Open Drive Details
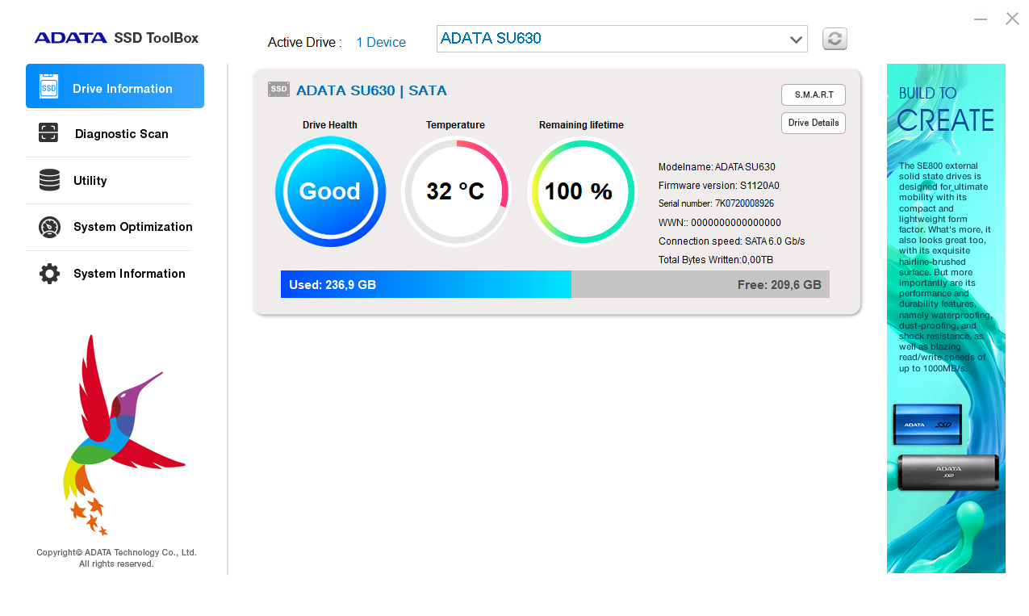Viewport: 1029px width, 616px height. (814, 123)
